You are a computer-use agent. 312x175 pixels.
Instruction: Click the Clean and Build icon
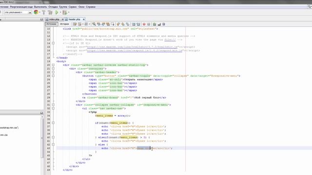(x=50, y=12)
